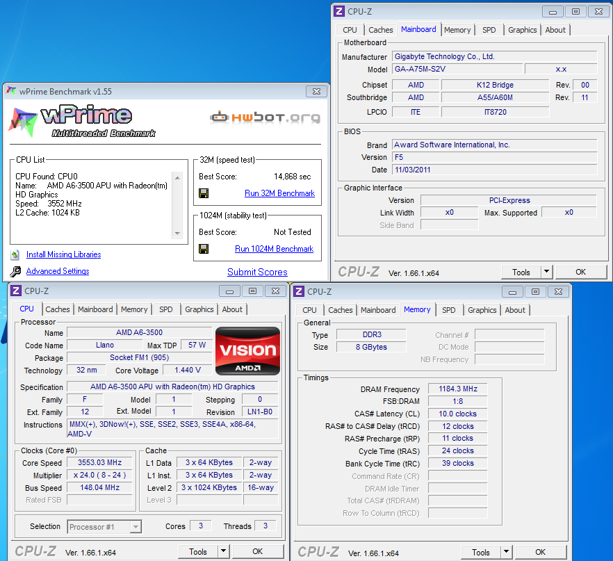Open the Advanced Settings link
This screenshot has height=561, width=613.
58,271
